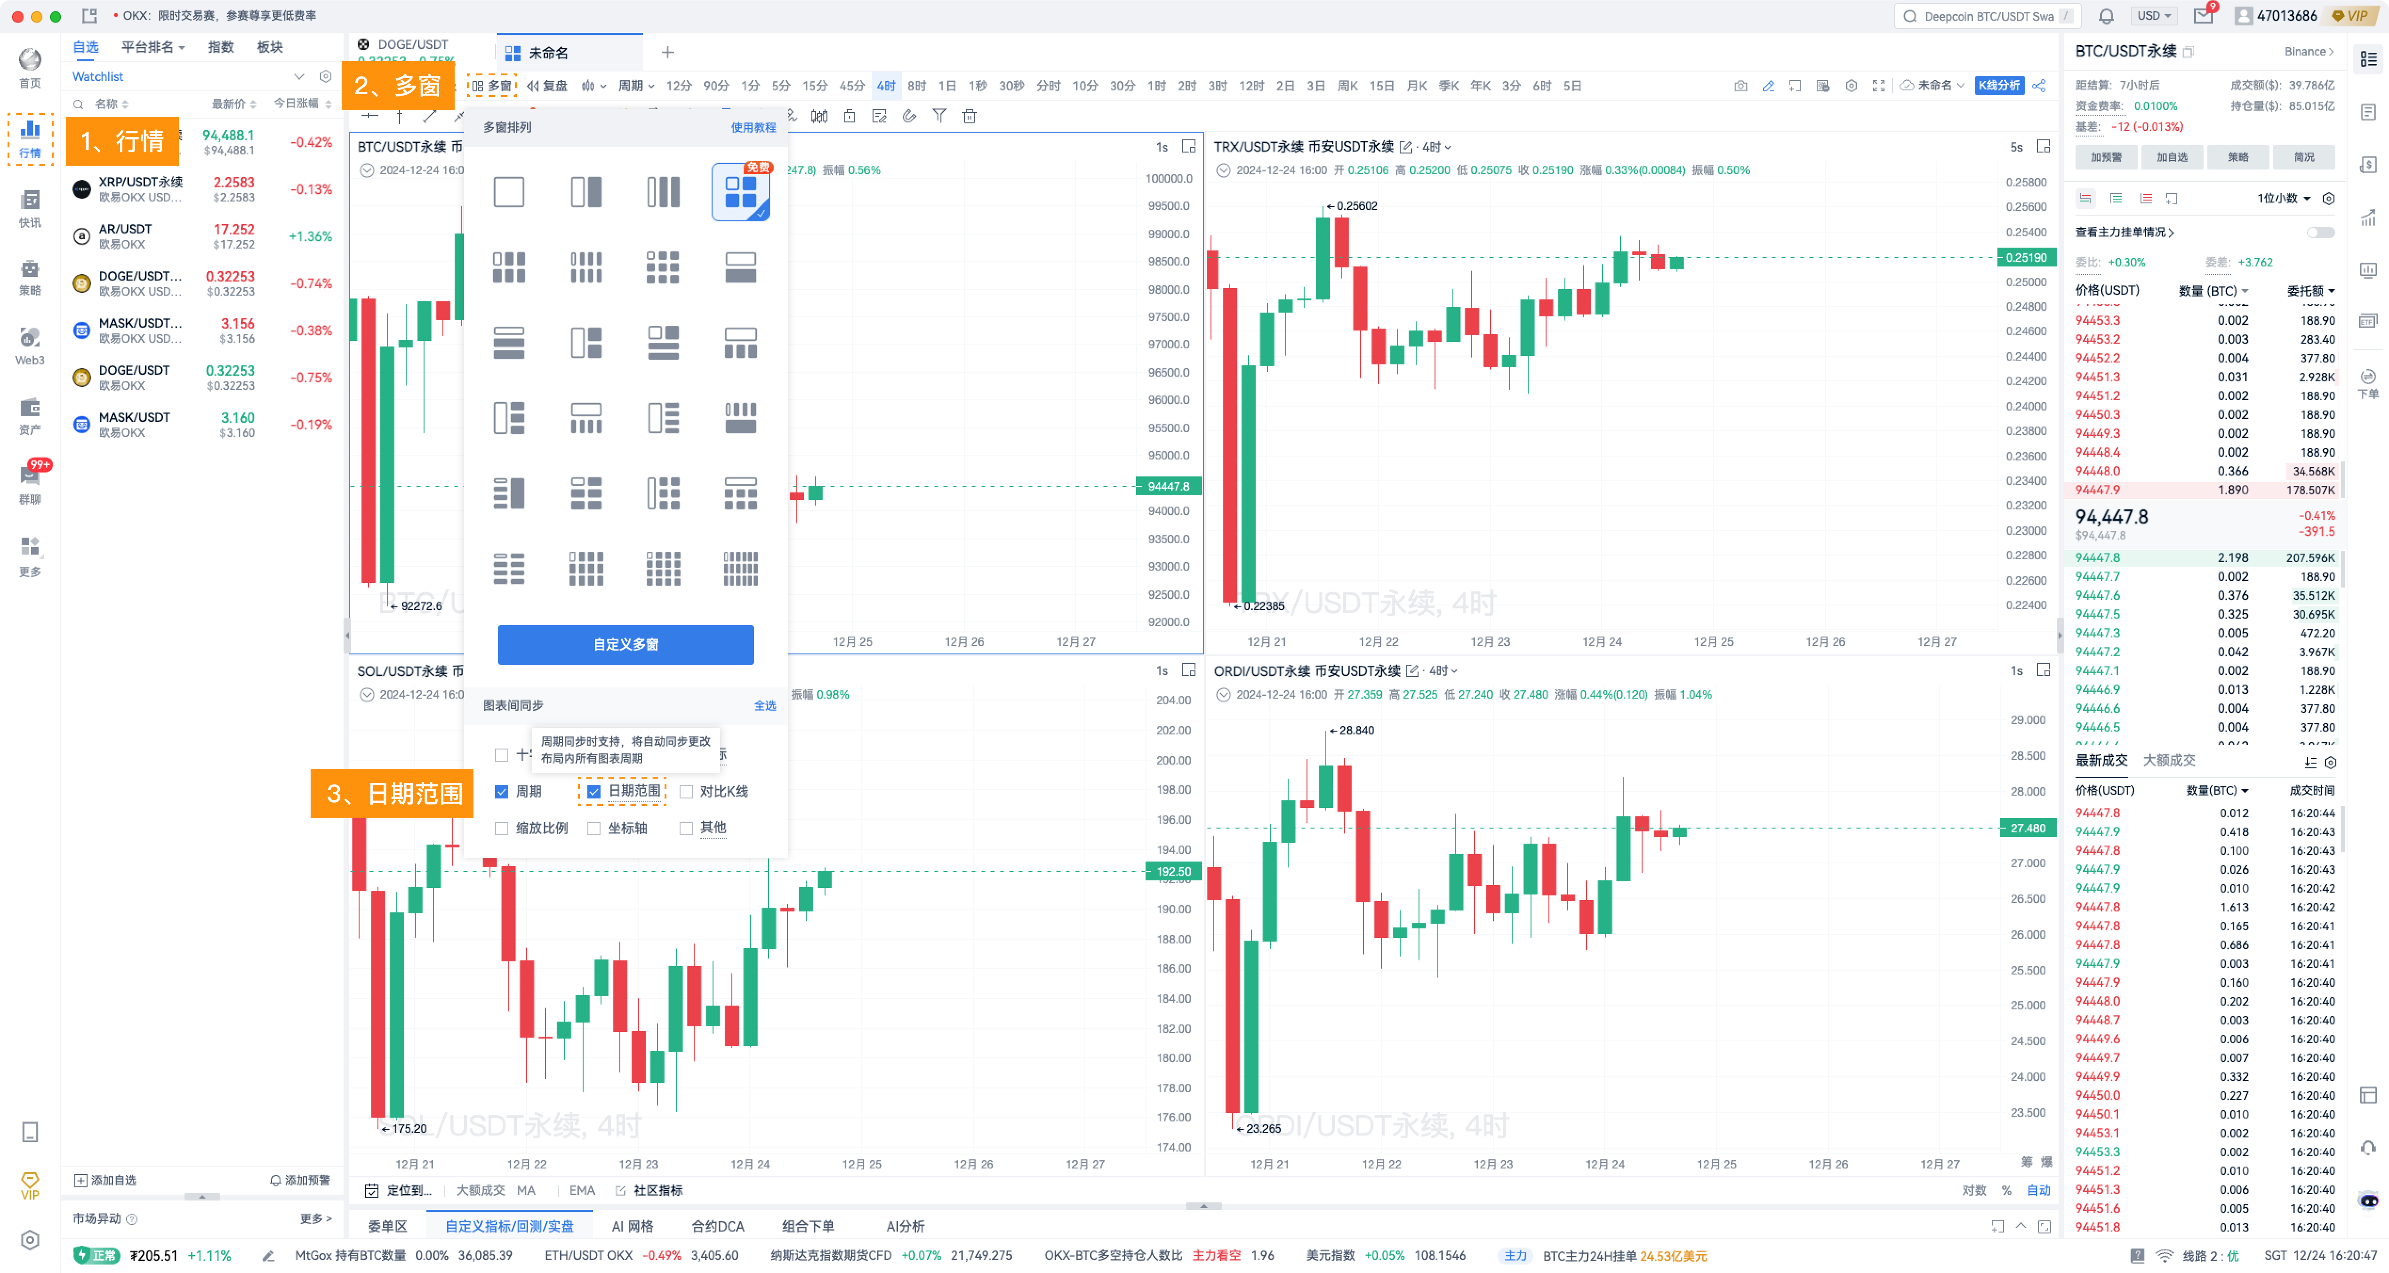Viewport: 2389px width, 1273px height.
Task: Enter fullscreen with the expand-arrows icon
Action: coord(1878,85)
